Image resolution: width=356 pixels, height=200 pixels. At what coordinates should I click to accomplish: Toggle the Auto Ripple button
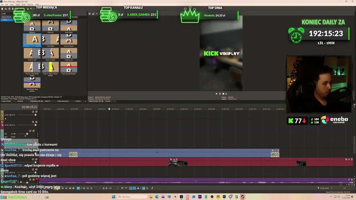[x=138, y=188]
